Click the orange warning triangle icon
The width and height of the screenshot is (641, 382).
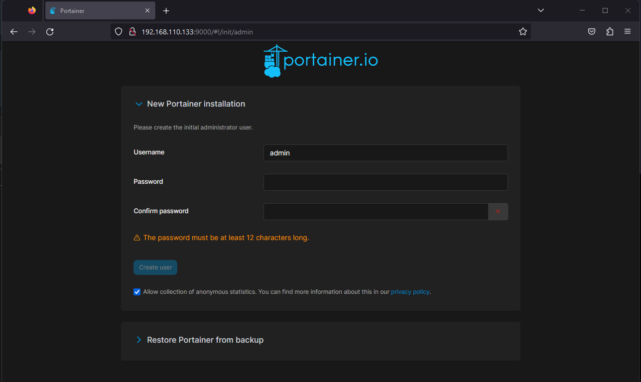137,238
